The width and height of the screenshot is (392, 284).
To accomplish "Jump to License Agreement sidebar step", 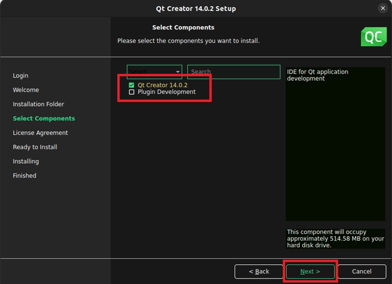I will (40, 133).
